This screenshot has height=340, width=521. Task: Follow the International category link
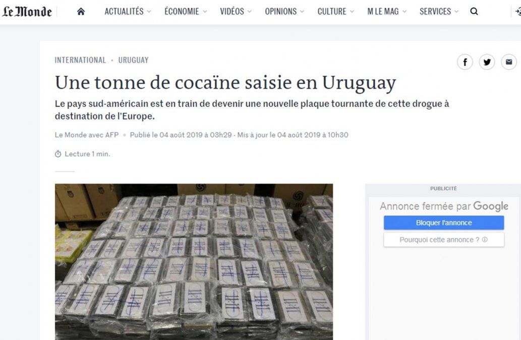click(x=80, y=60)
